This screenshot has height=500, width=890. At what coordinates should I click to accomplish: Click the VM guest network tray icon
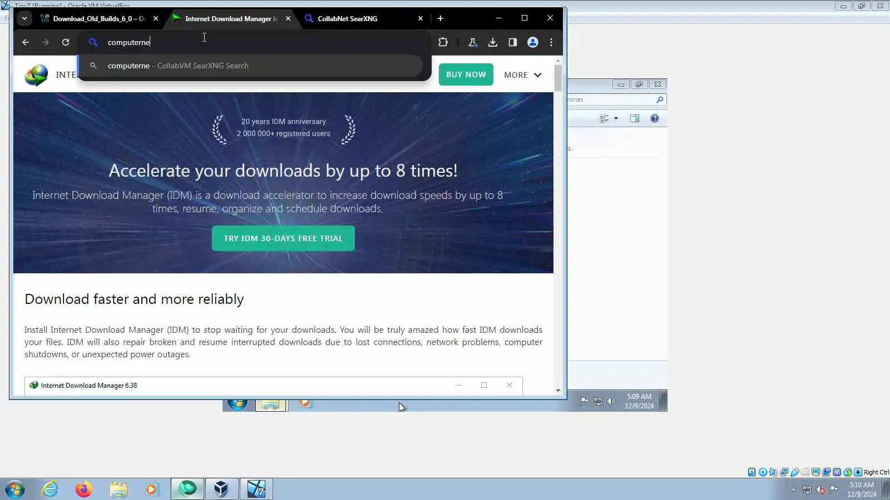598,401
